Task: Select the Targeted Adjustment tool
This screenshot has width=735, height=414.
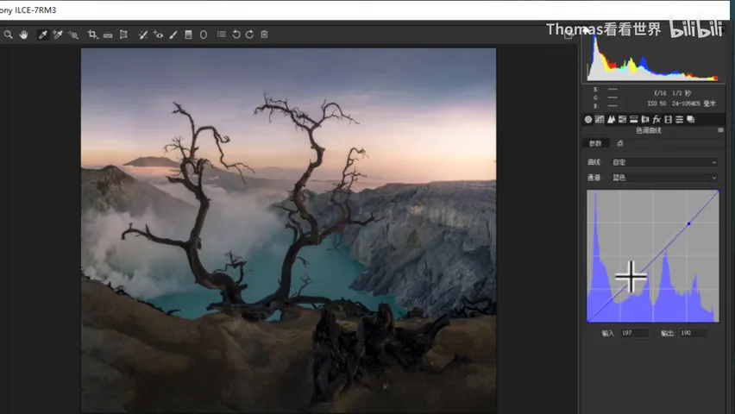Action: pyautogui.click(x=73, y=34)
